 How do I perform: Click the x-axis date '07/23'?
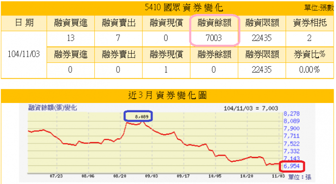(56, 176)
